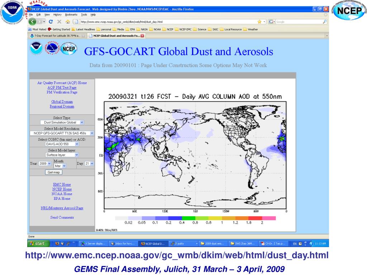Open the Select Model Resolution dropdown
Screen dimensions: 367x275
tap(62, 133)
